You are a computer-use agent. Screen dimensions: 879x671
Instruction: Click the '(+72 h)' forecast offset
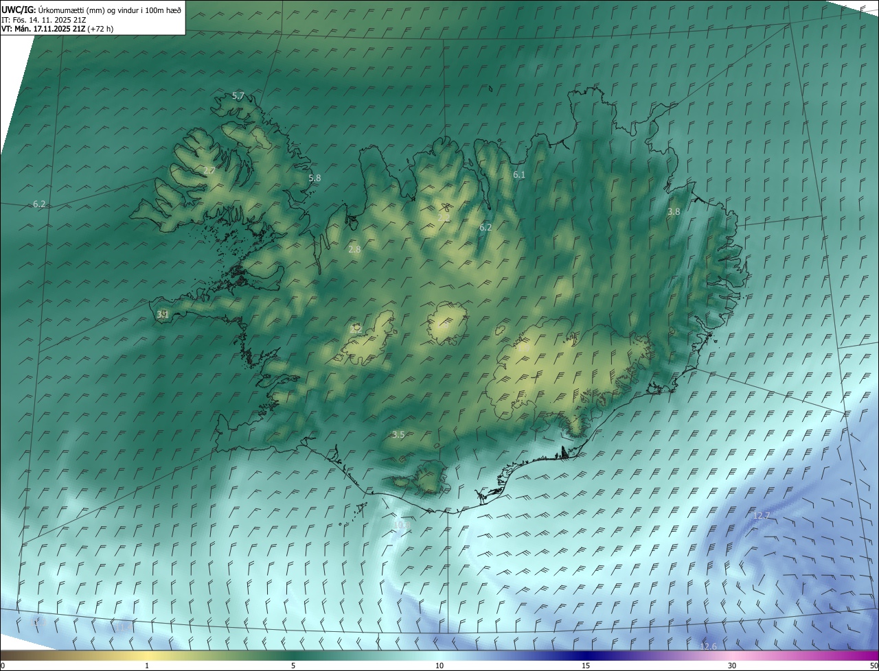pyautogui.click(x=100, y=29)
